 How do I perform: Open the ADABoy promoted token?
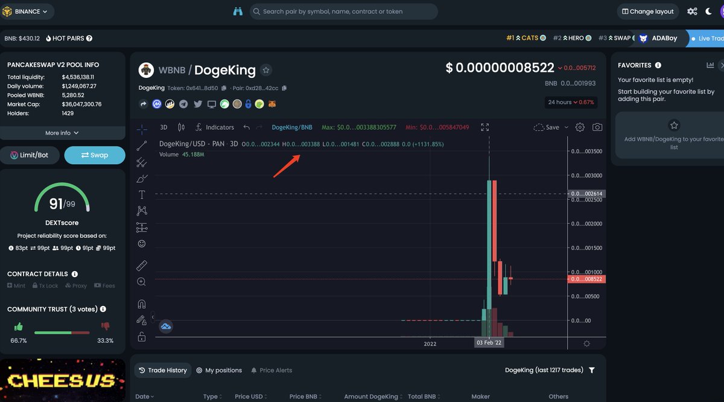(x=658, y=38)
